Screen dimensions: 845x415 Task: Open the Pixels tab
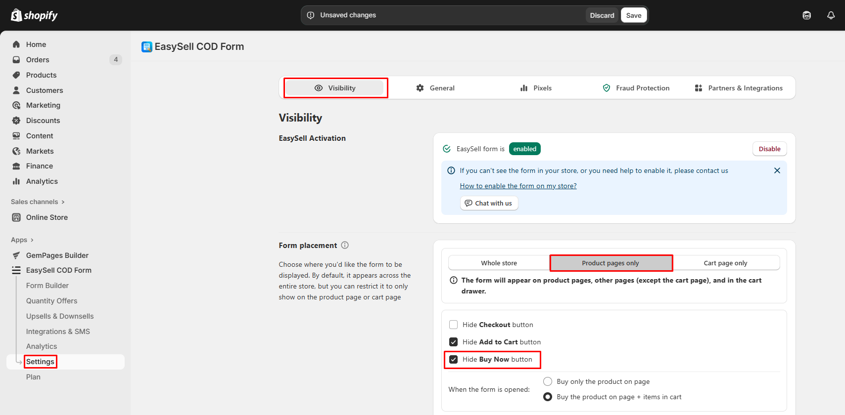tap(536, 88)
